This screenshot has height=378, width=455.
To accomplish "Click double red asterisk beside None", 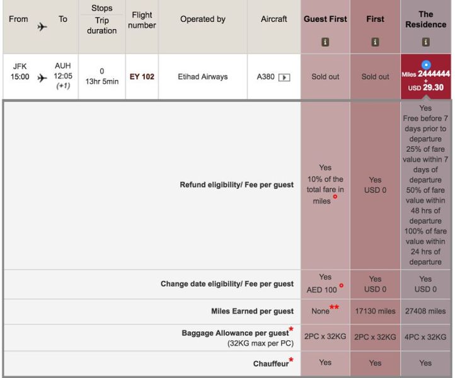I will 335,307.
